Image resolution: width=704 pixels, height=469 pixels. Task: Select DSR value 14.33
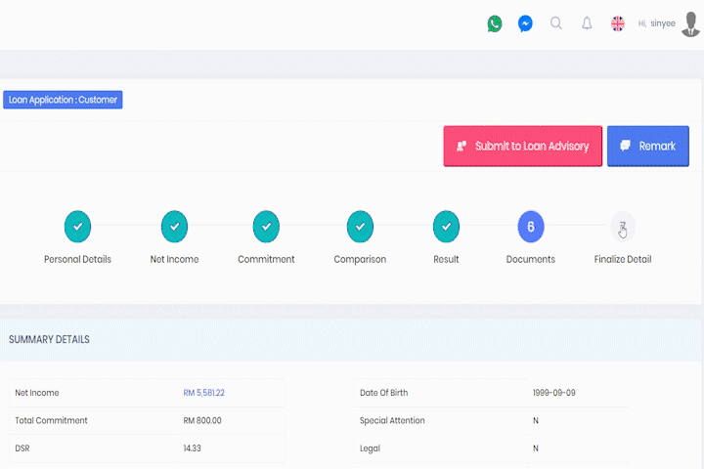(193, 448)
